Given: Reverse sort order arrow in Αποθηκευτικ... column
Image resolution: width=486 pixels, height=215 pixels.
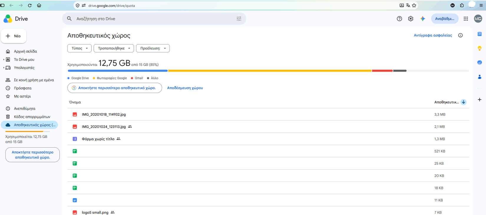Looking at the screenshot, I should pos(464,102).
